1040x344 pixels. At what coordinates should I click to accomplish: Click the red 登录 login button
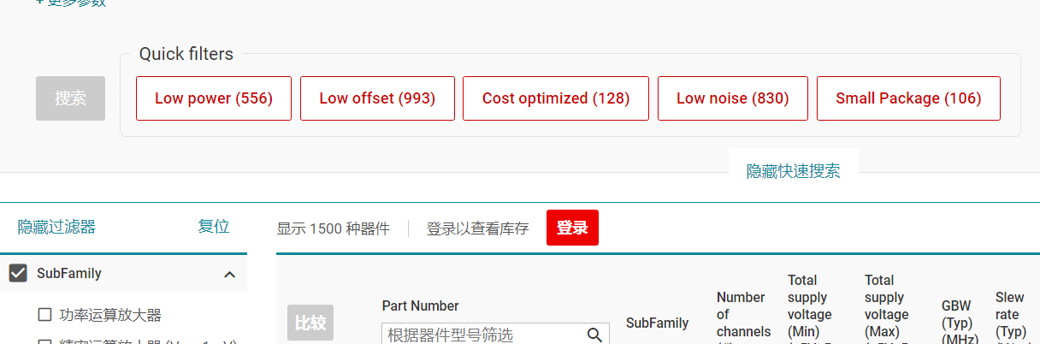[x=572, y=228]
